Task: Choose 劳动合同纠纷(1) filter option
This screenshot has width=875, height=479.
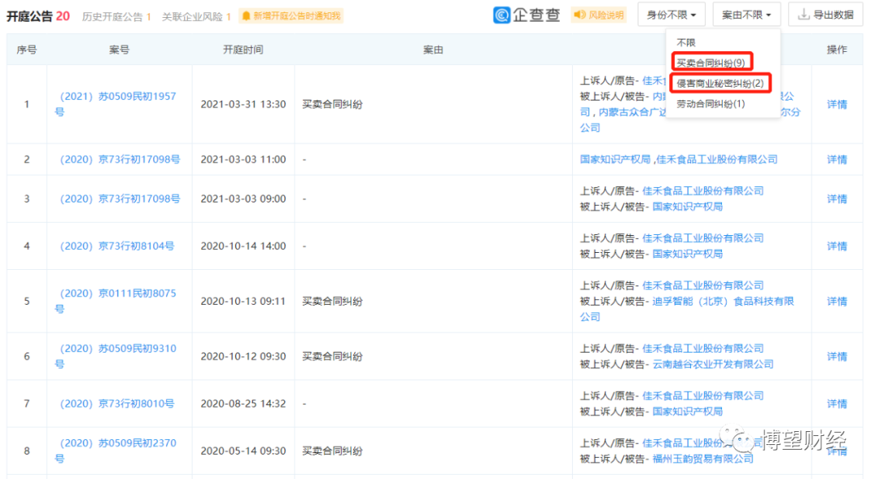Action: [711, 104]
